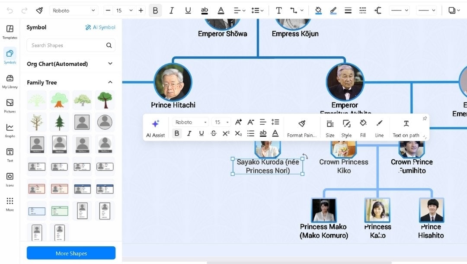Open the font color picker

coord(221,10)
